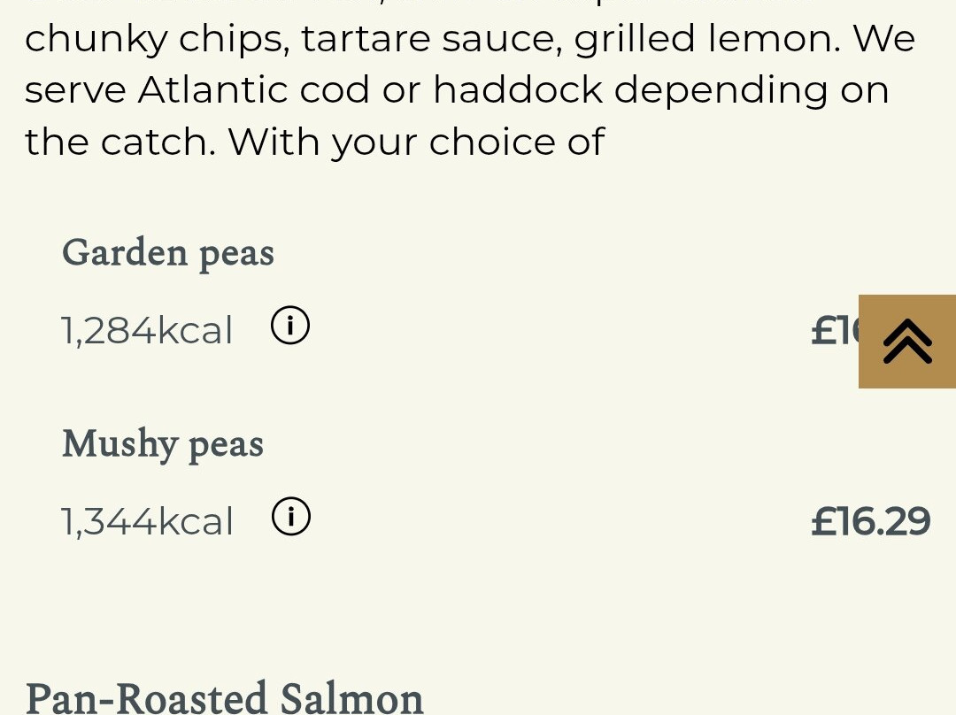
Task: Click the words 'Atlantic cod'
Action: coord(254,90)
